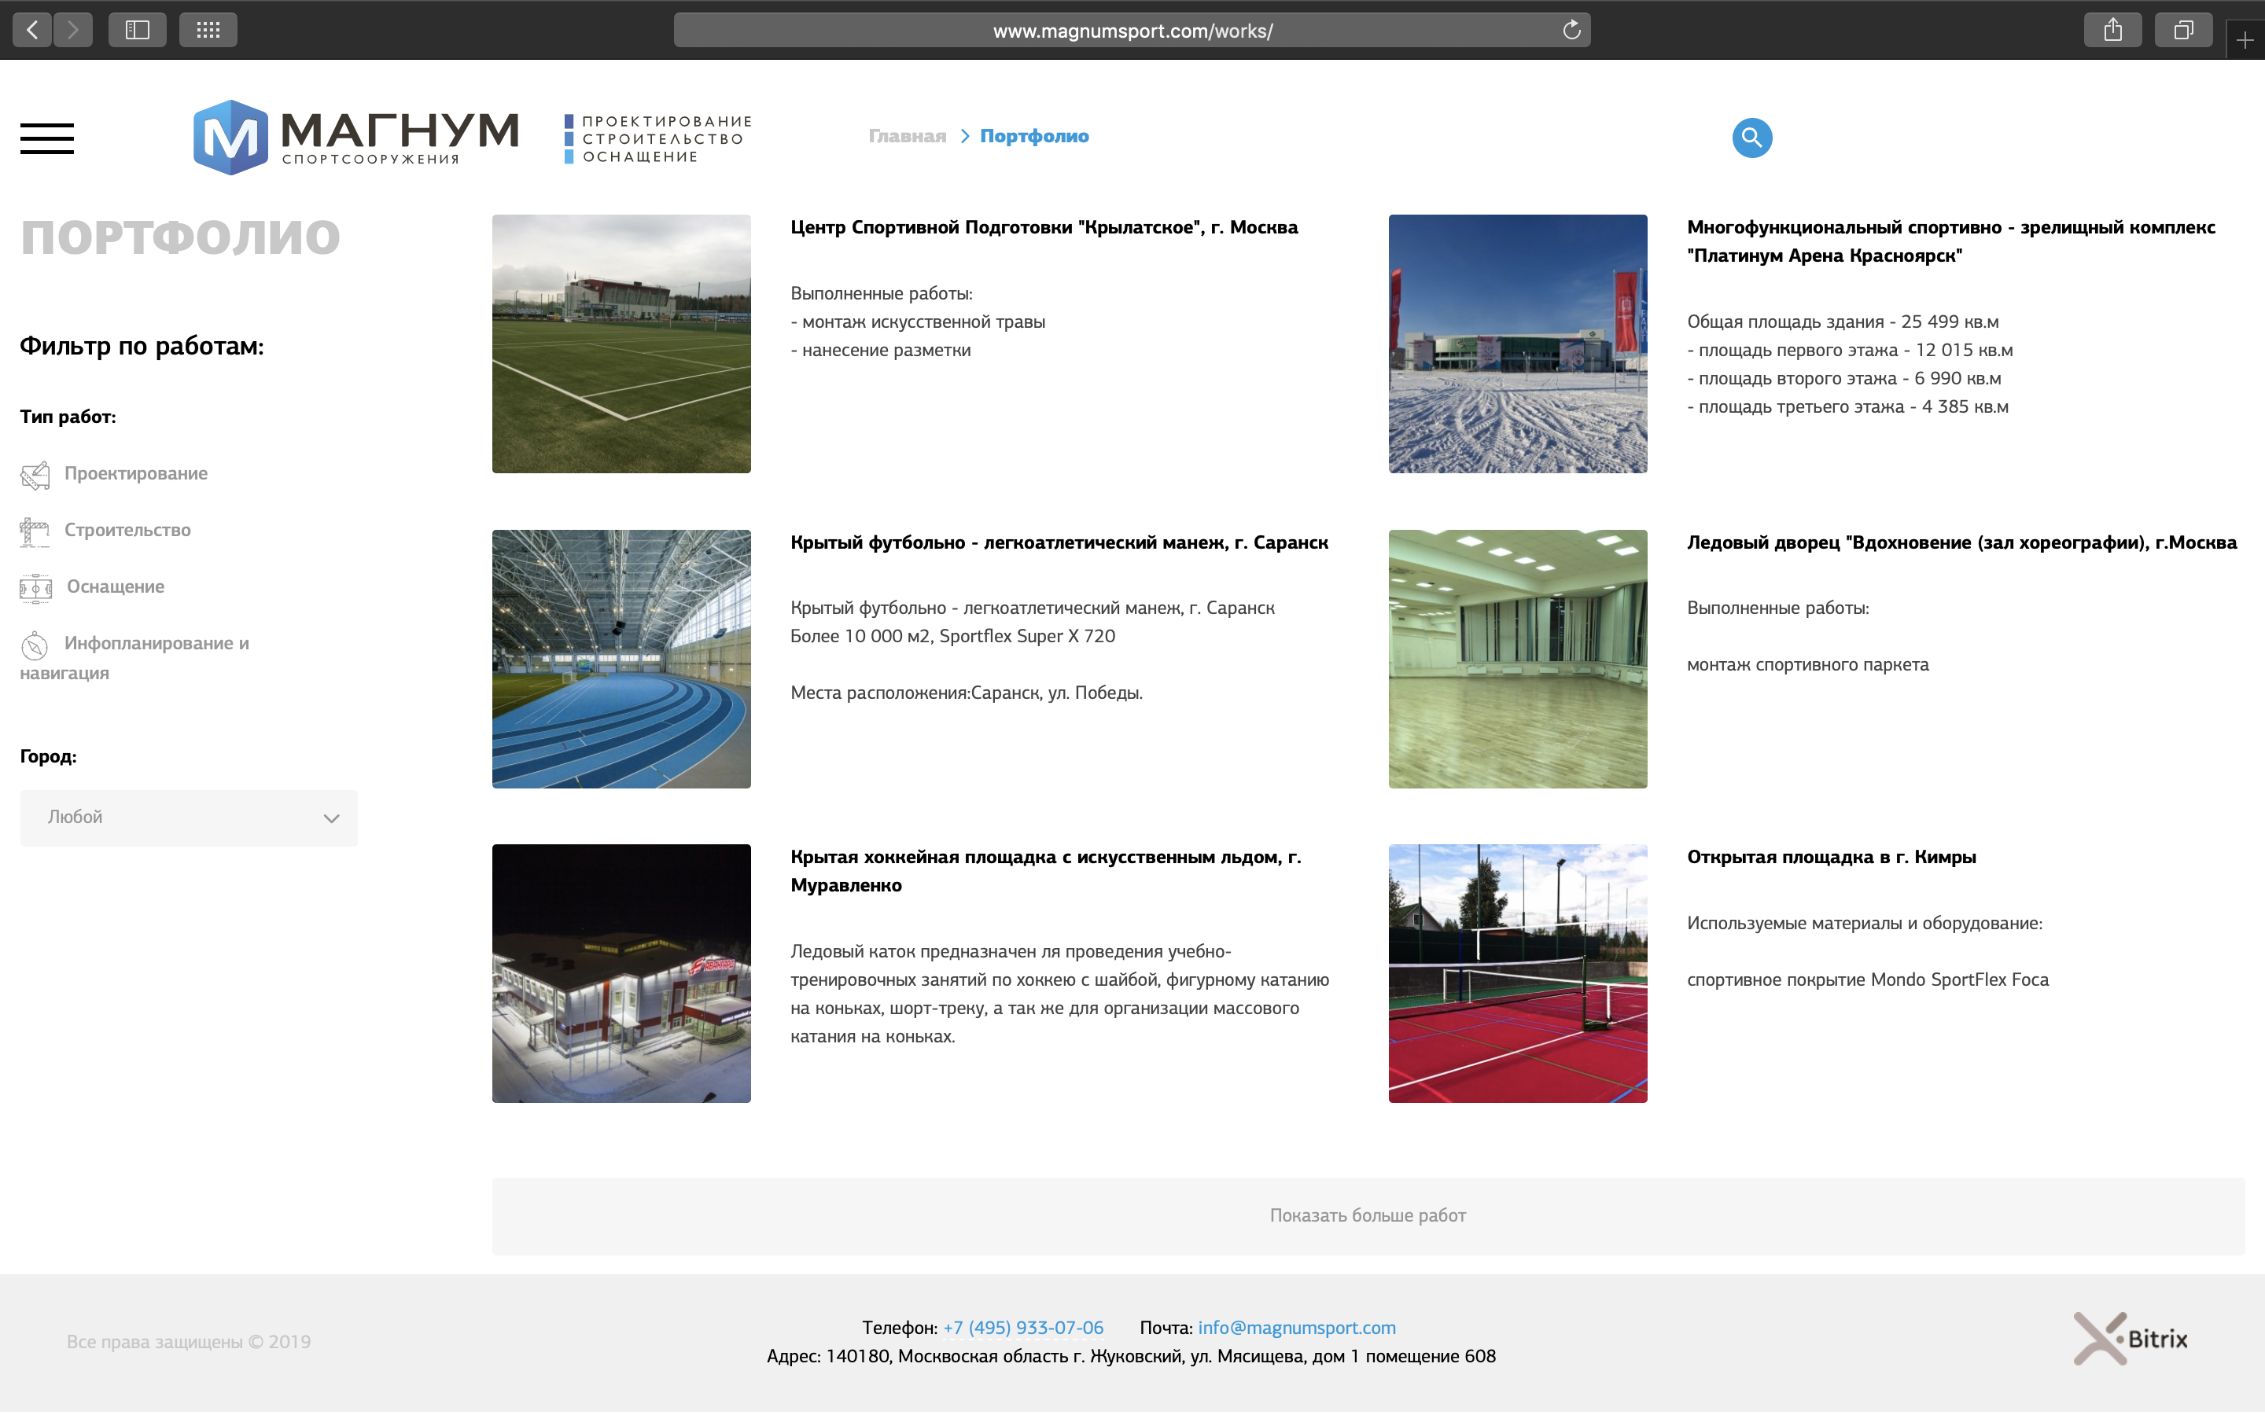Screen dimensions: 2265x1415
Task: Open the browser share icon
Action: (2112, 30)
